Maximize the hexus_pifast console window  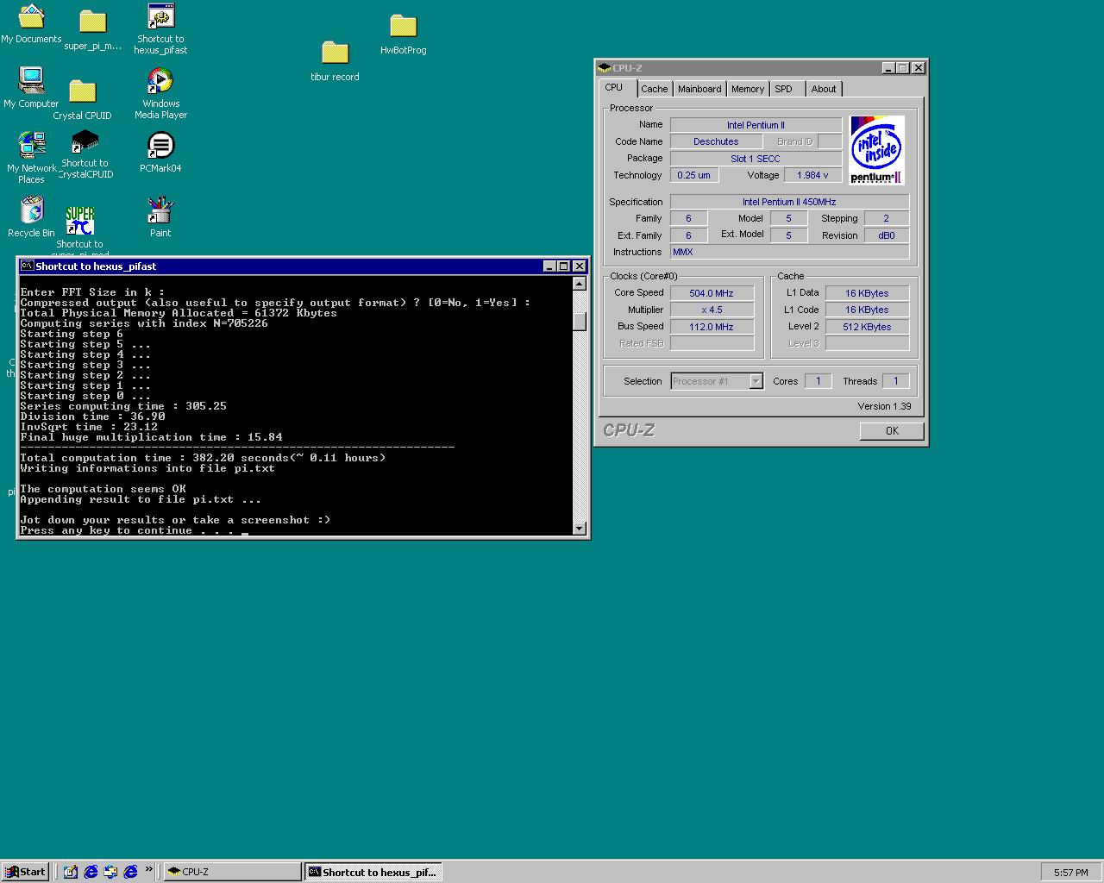click(x=564, y=266)
